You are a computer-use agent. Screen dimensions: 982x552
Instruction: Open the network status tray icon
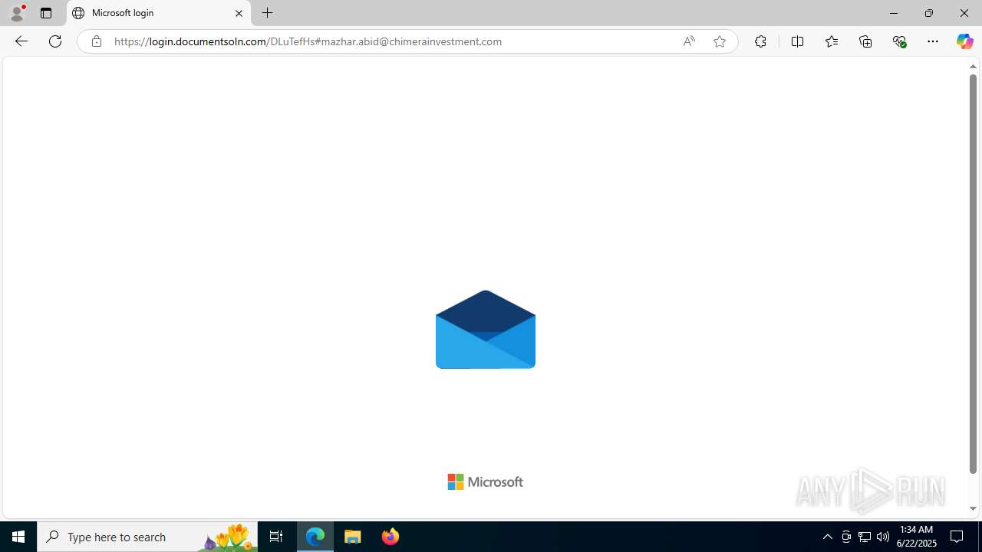click(865, 537)
